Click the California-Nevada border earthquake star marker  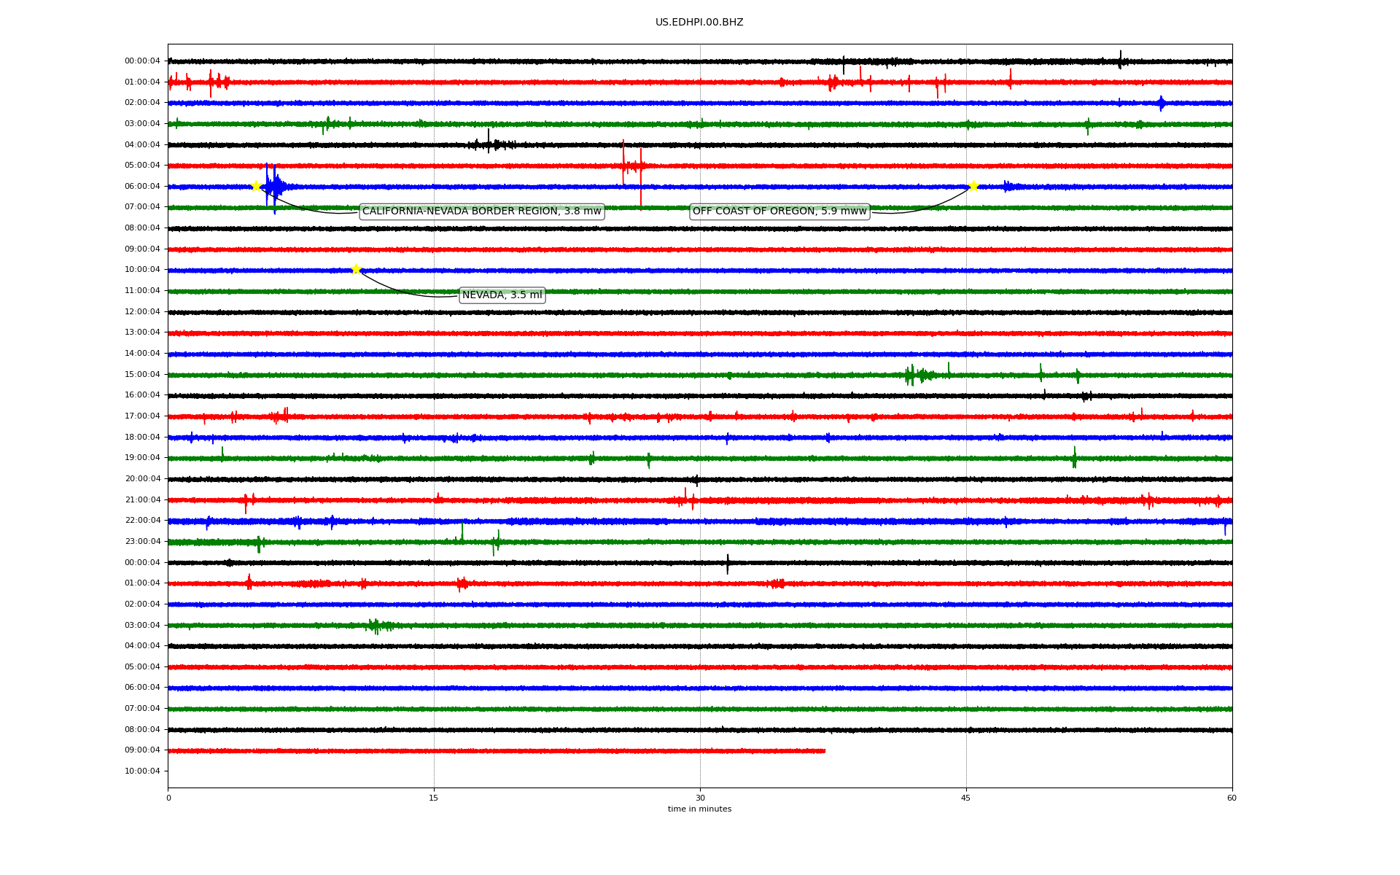pyautogui.click(x=256, y=186)
